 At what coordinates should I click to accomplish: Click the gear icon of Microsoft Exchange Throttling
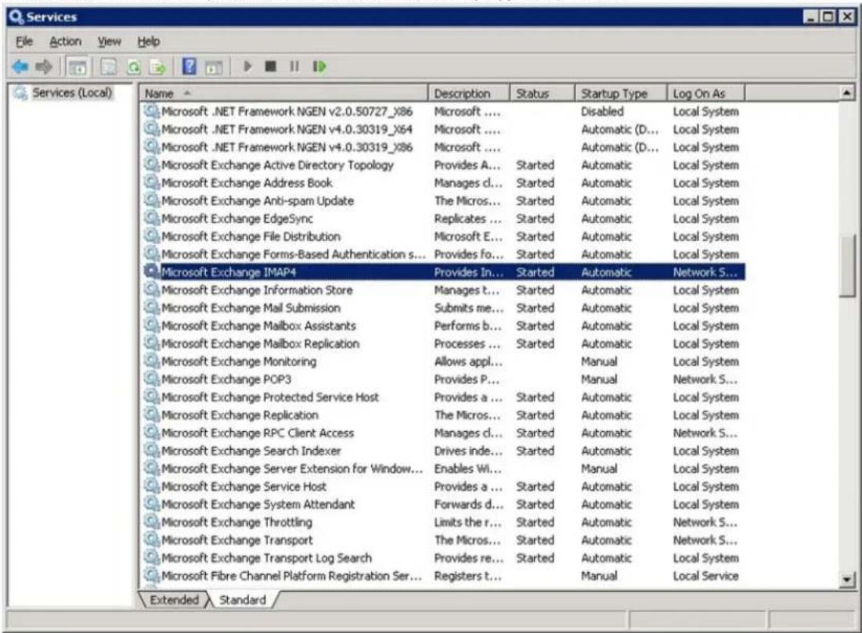click(x=151, y=521)
